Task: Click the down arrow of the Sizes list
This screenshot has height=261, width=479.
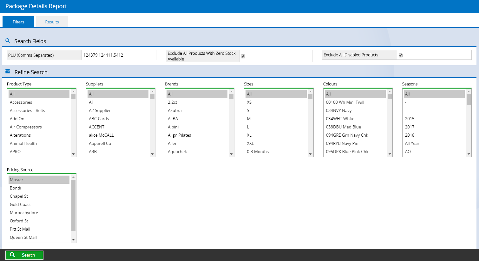Action: coord(311,154)
